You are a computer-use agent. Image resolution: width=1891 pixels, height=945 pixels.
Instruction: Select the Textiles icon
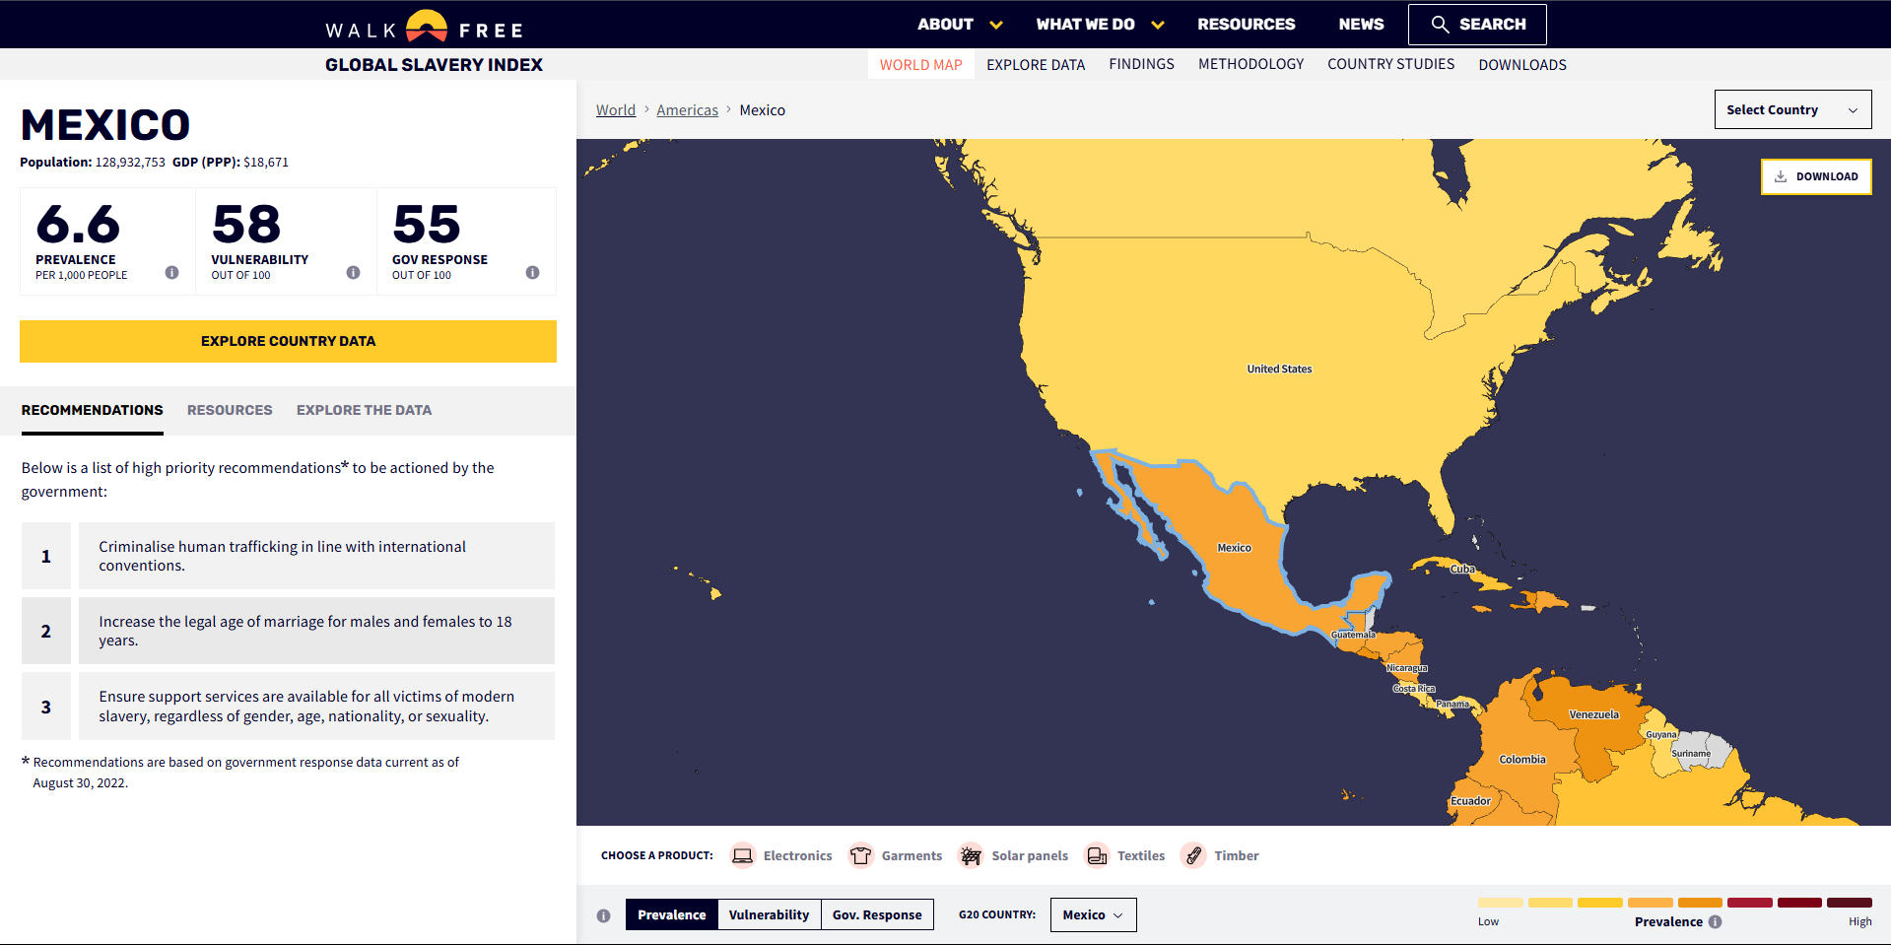1096,855
